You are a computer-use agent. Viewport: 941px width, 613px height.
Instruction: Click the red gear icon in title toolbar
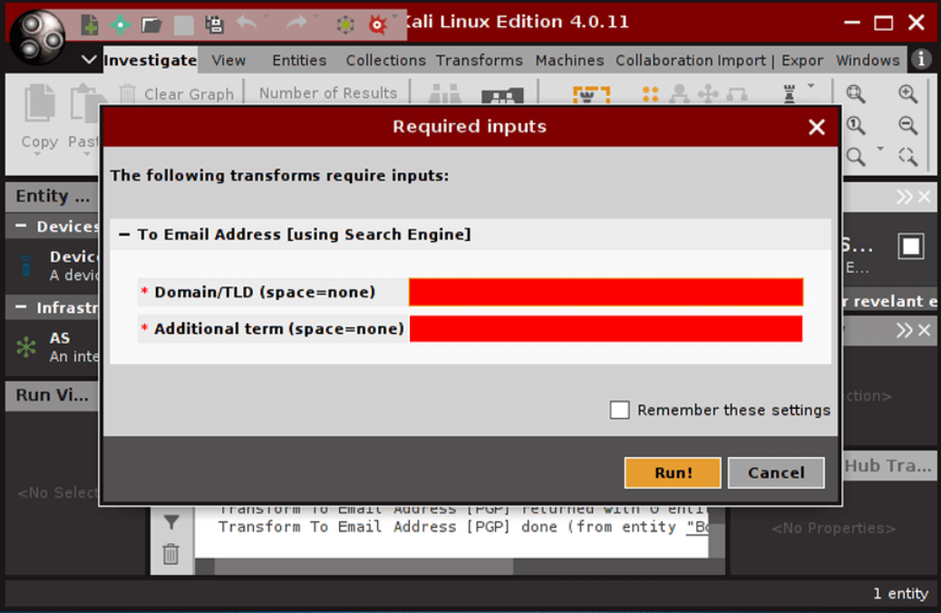coord(377,24)
